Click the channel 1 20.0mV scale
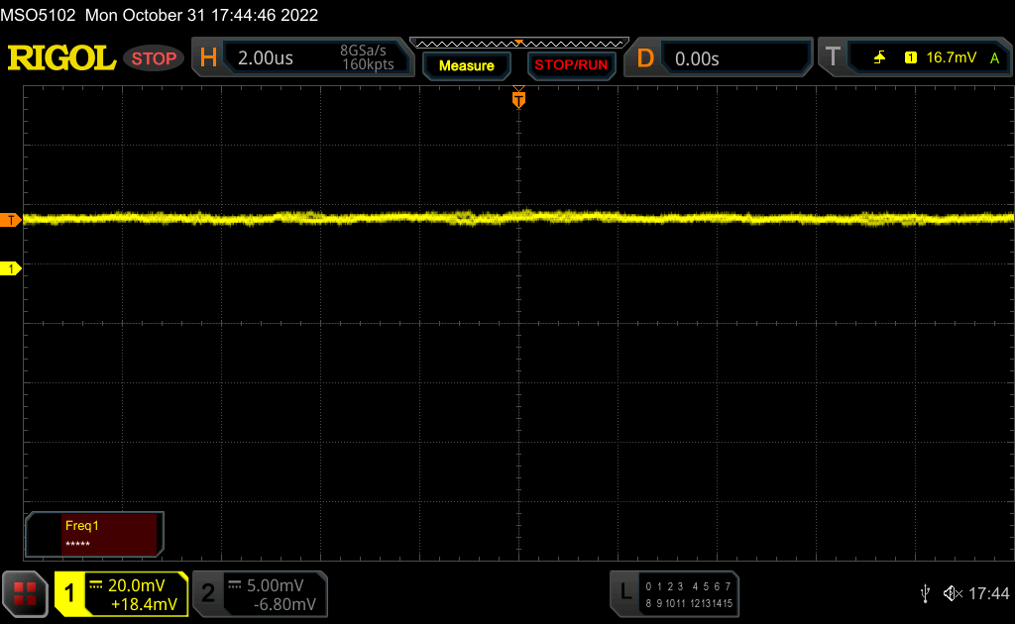Viewport: 1015px width, 624px height. (136, 585)
